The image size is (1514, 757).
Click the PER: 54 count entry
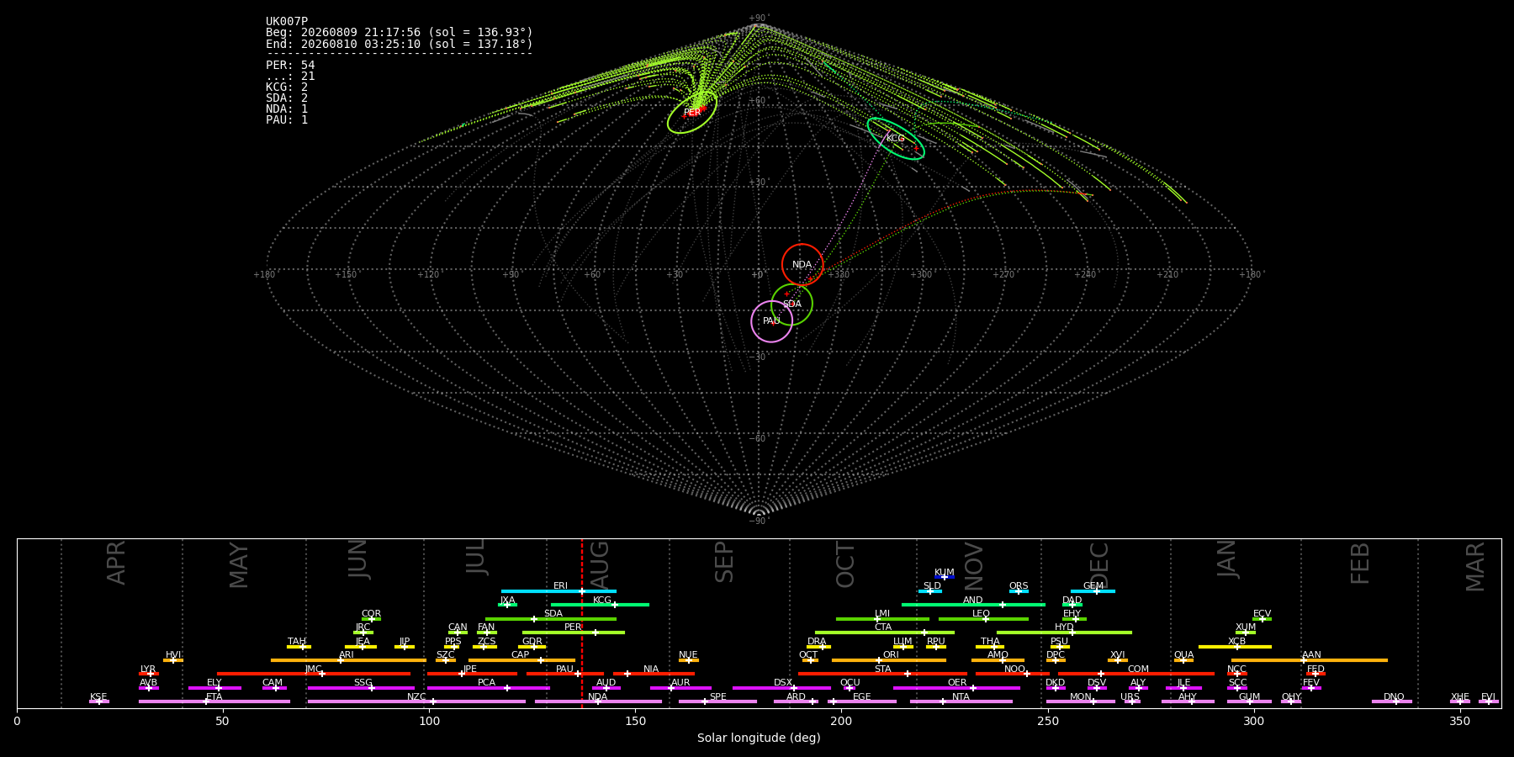point(290,66)
